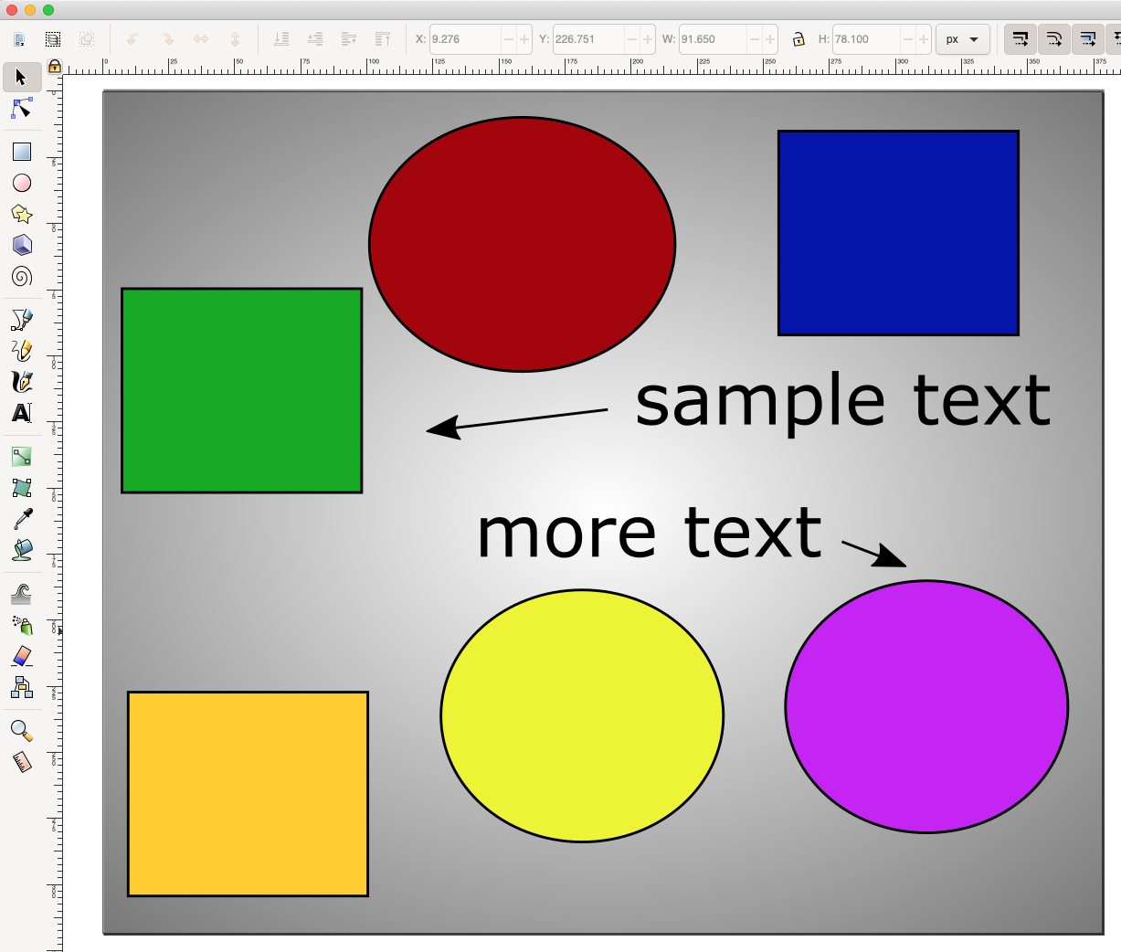This screenshot has height=952, width=1121.
Task: Toggle scale stroke width with object
Action: 1021,39
